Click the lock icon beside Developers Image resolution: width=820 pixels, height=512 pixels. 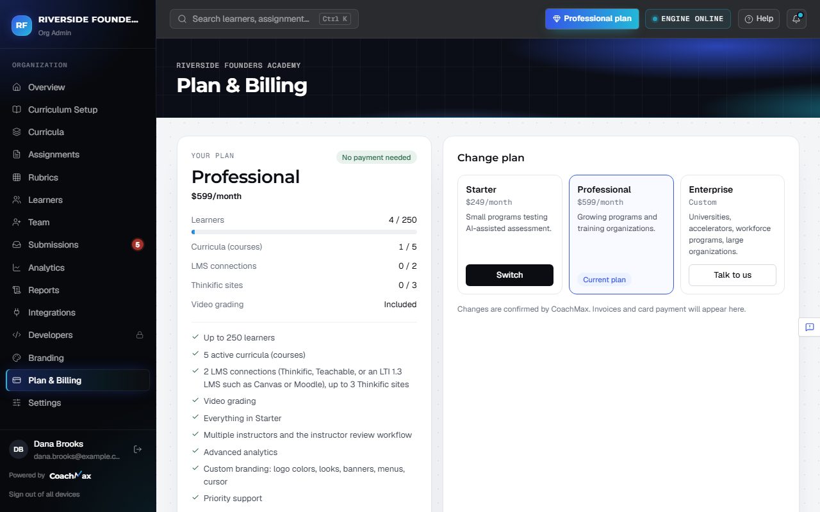pos(139,335)
